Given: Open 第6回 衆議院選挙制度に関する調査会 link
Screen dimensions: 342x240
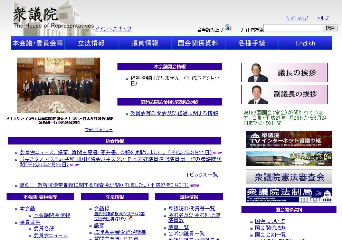Looking at the screenshot, I should coord(104,185).
